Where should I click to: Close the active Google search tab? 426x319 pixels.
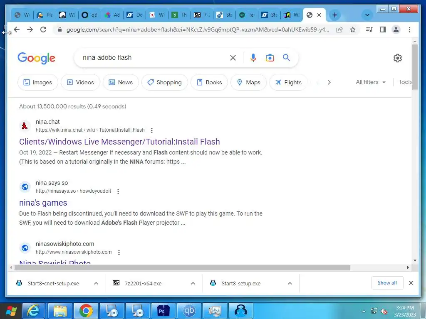click(x=319, y=15)
